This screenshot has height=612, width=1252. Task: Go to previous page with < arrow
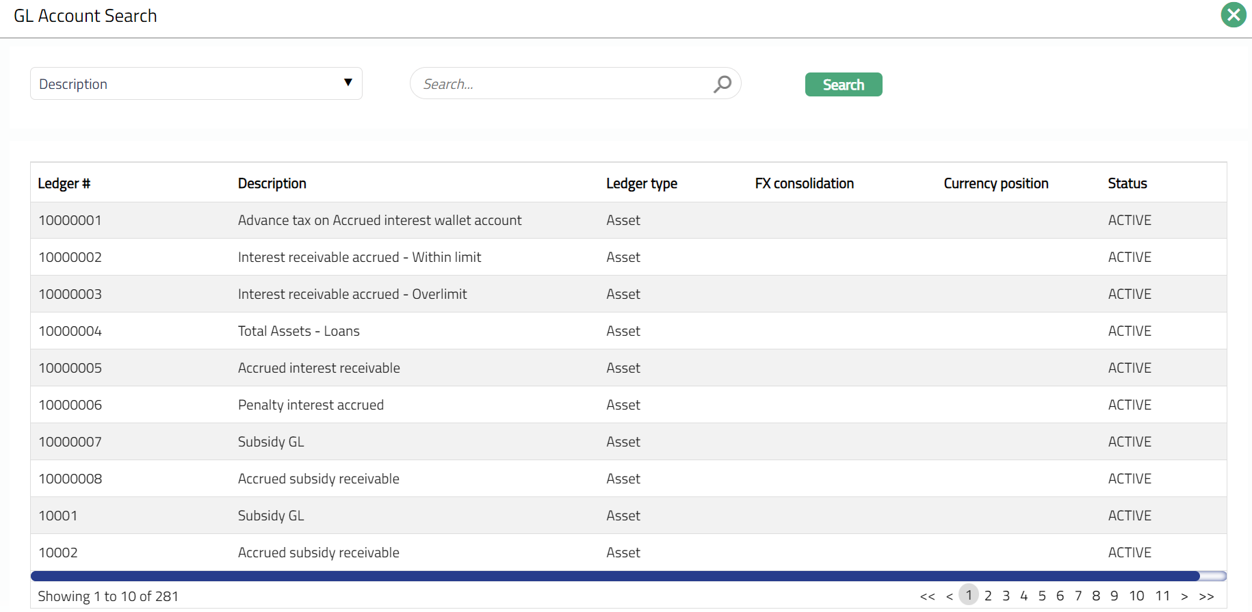(949, 596)
